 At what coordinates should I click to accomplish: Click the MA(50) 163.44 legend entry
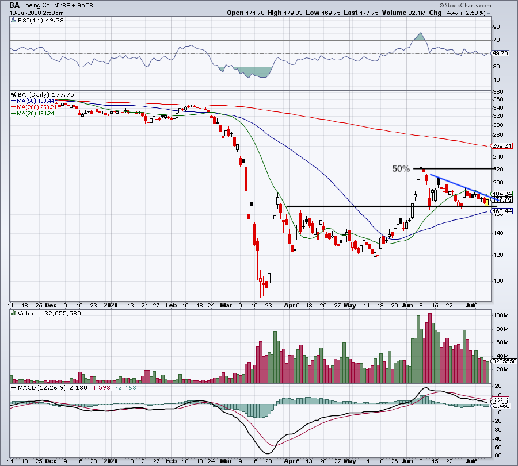coord(32,101)
